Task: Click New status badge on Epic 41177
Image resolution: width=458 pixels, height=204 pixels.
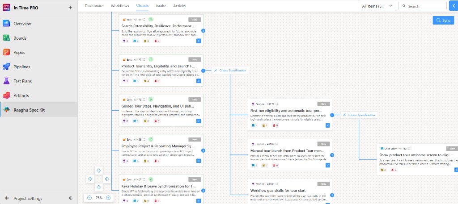Action: (195, 59)
